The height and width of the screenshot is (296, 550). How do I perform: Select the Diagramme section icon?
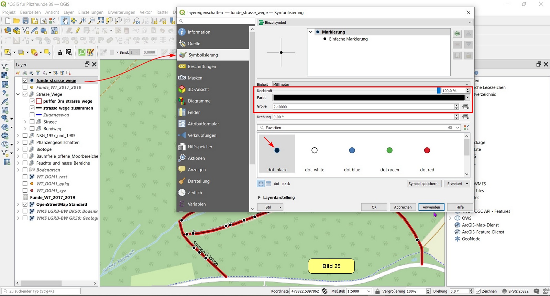(x=182, y=101)
